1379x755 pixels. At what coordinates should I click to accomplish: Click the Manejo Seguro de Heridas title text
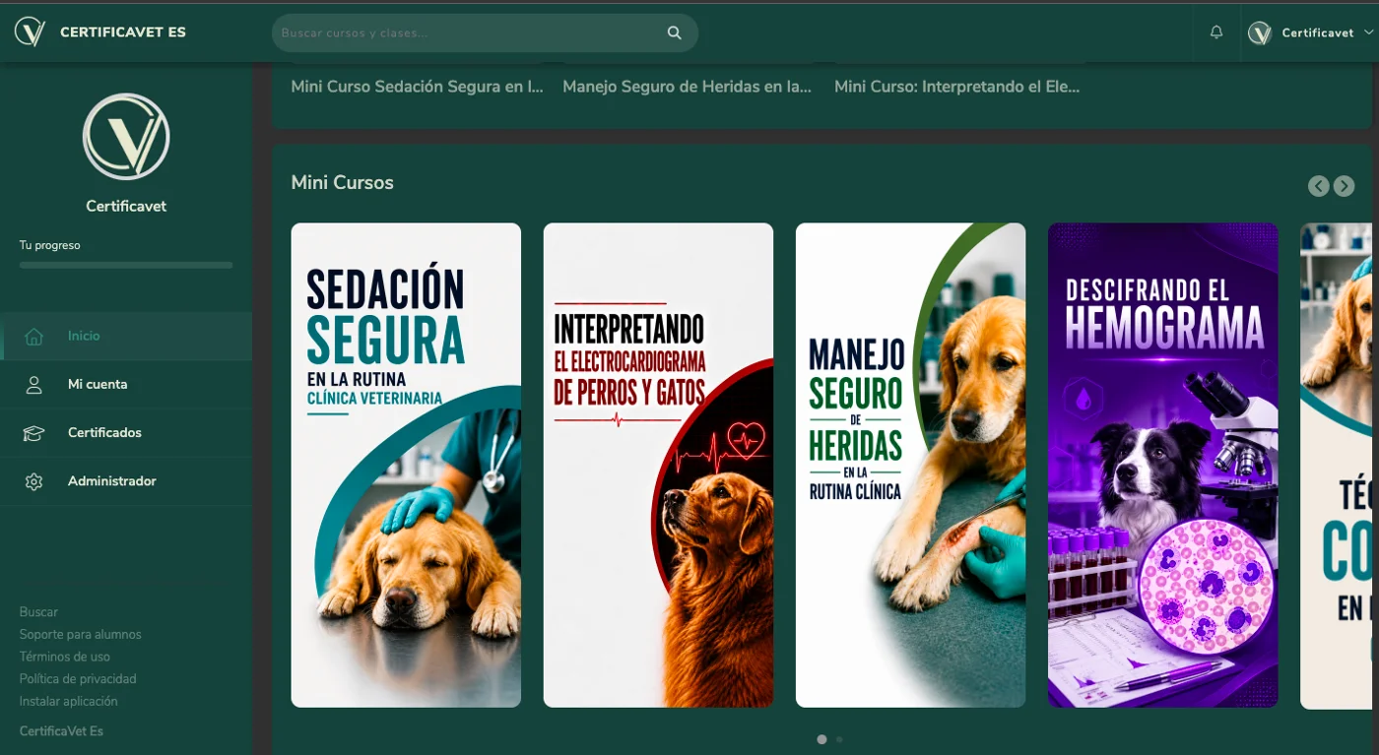click(687, 87)
